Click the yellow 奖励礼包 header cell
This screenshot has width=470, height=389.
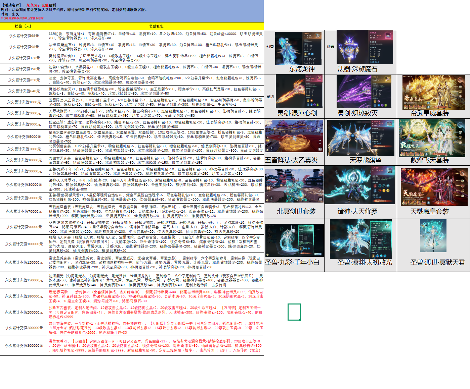coord(156,26)
